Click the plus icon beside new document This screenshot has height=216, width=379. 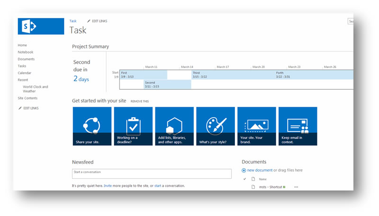coord(244,170)
